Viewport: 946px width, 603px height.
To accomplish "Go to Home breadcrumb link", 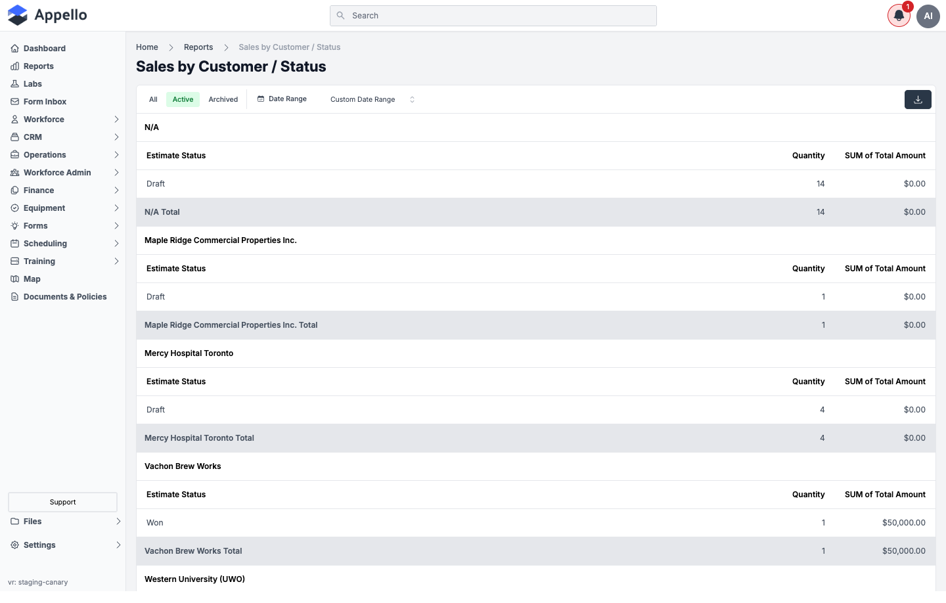I will coord(147,47).
